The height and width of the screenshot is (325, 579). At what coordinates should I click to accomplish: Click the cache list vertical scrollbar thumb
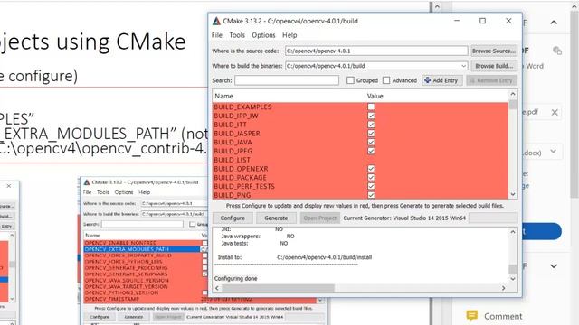(513, 105)
